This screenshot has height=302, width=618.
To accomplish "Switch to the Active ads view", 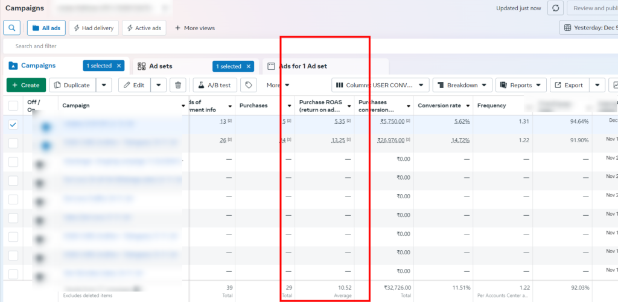I will coord(144,28).
